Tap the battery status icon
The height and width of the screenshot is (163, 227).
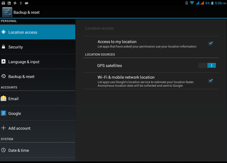212,3
